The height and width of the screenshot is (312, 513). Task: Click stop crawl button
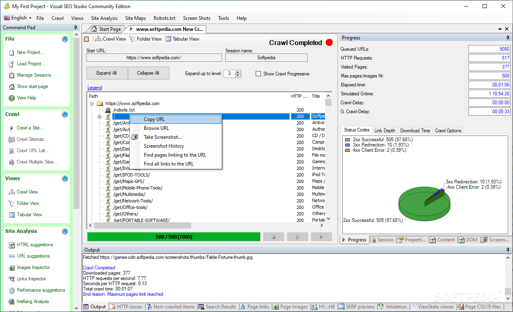click(x=274, y=237)
